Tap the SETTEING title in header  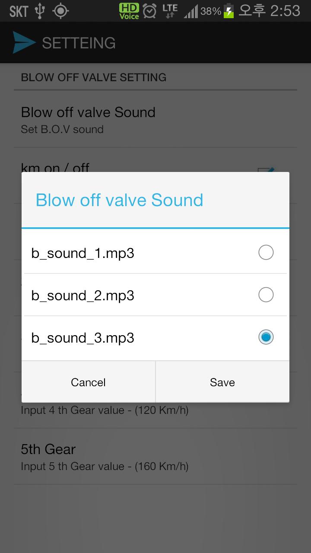79,43
